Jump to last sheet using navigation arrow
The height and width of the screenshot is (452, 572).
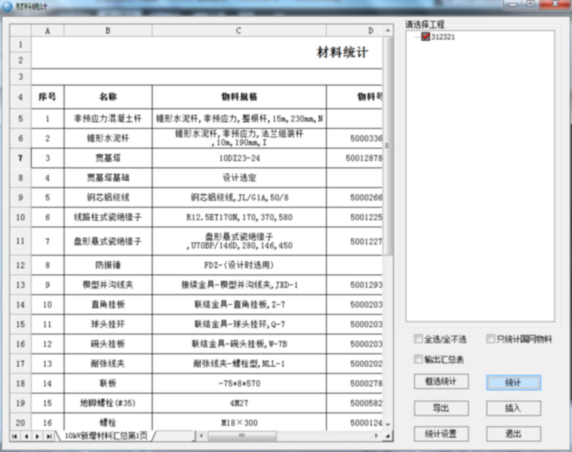click(49, 436)
